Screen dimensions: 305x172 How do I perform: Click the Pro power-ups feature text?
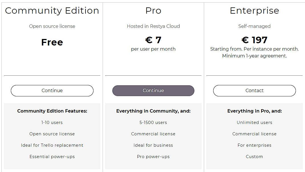[153, 156]
